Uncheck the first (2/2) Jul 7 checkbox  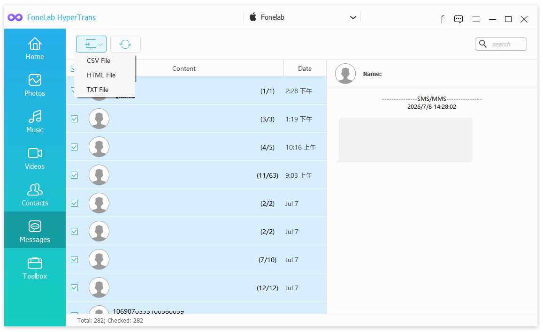[x=75, y=204]
